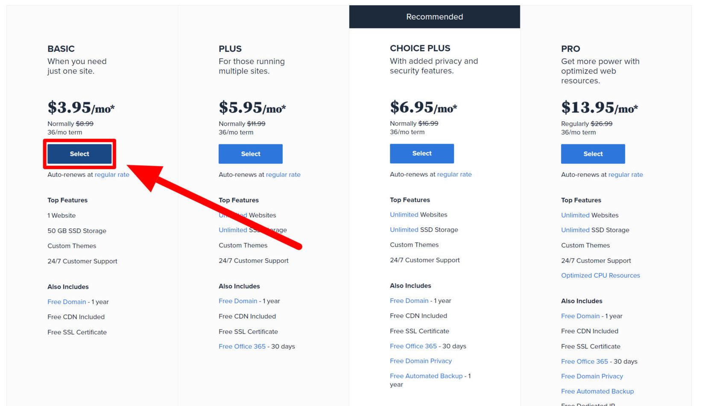This screenshot has width=705, height=406.
Task: Select the Basic plan button
Action: [79, 154]
